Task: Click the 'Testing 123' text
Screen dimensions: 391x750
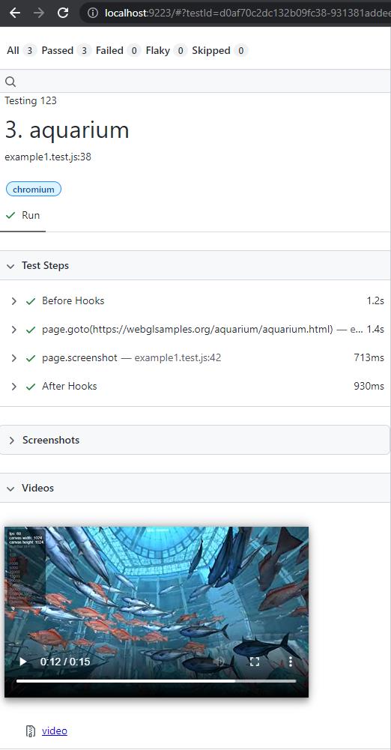Action: tap(31, 100)
